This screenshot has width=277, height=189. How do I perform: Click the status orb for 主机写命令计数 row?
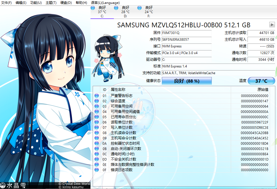pos(97,138)
